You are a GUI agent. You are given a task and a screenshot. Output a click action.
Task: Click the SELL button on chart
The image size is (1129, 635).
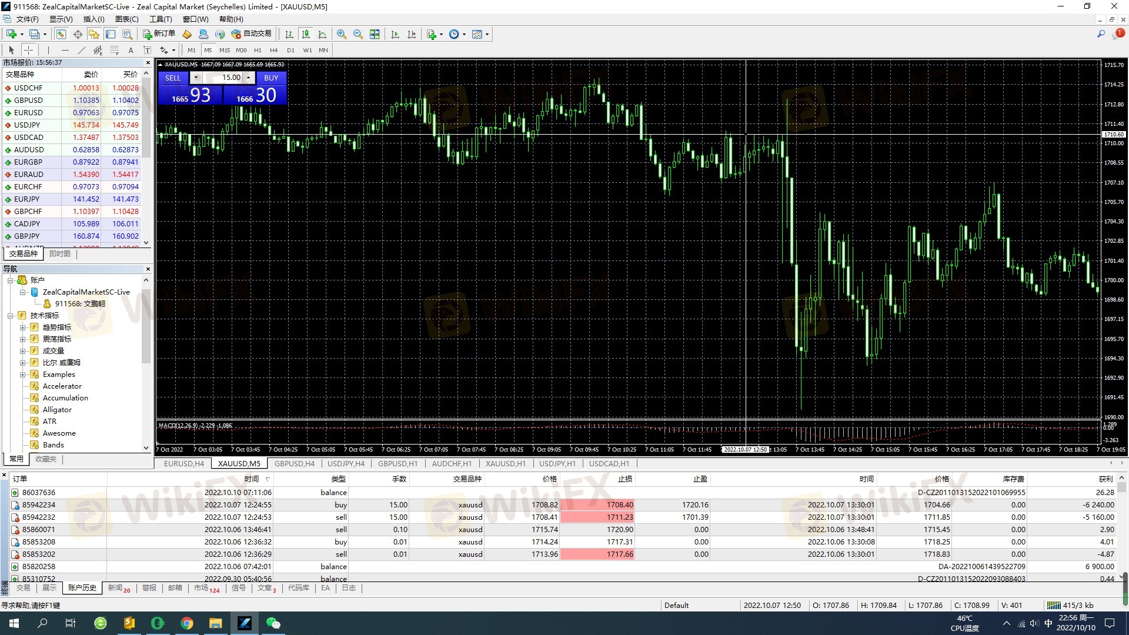173,78
